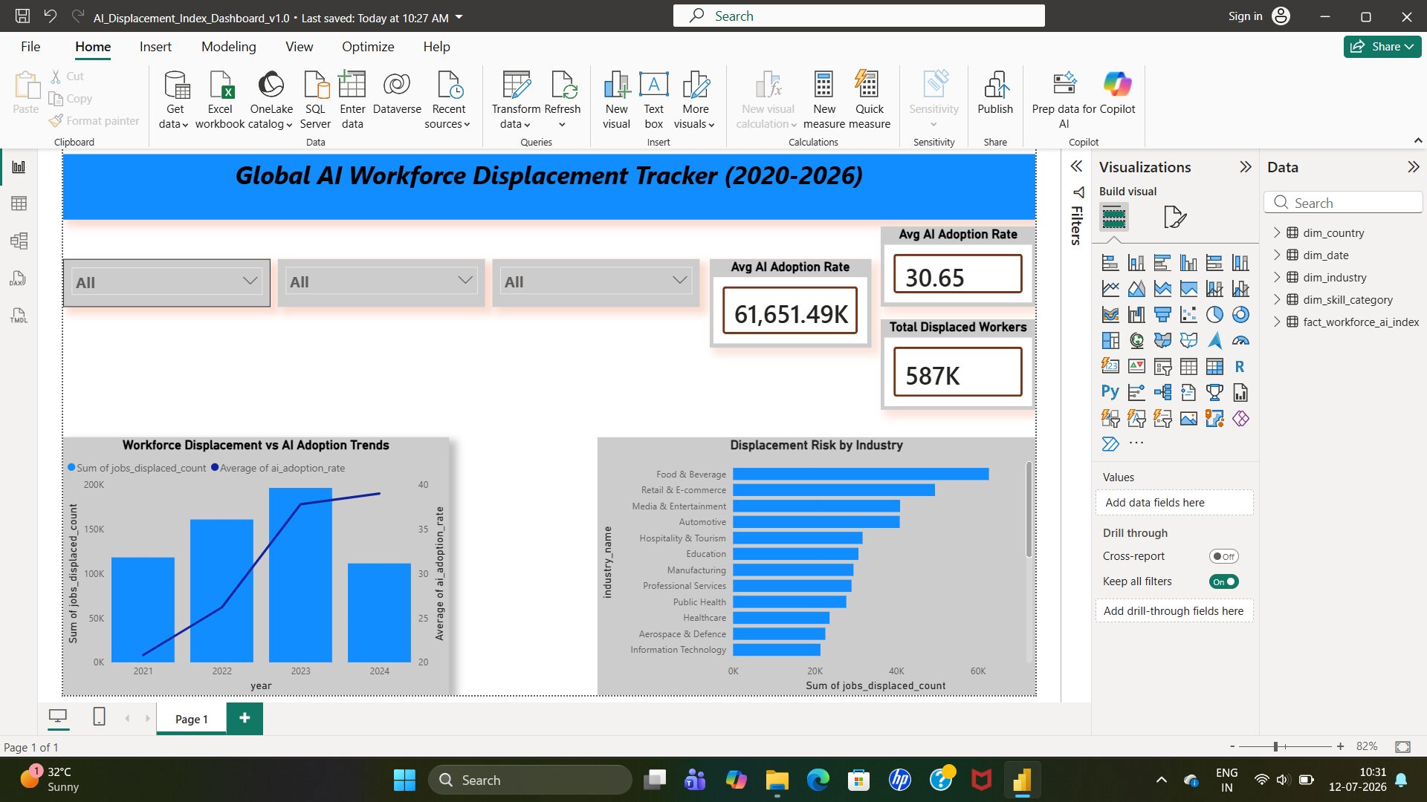Open the View ribbon tab

pyautogui.click(x=299, y=46)
